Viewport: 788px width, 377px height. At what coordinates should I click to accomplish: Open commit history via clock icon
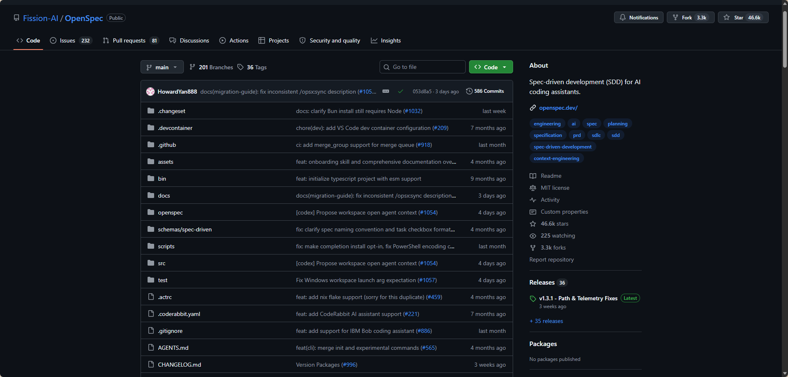point(469,91)
